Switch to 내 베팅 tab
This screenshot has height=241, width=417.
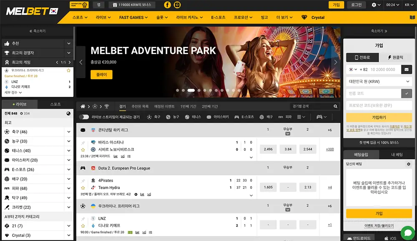coord(397,155)
